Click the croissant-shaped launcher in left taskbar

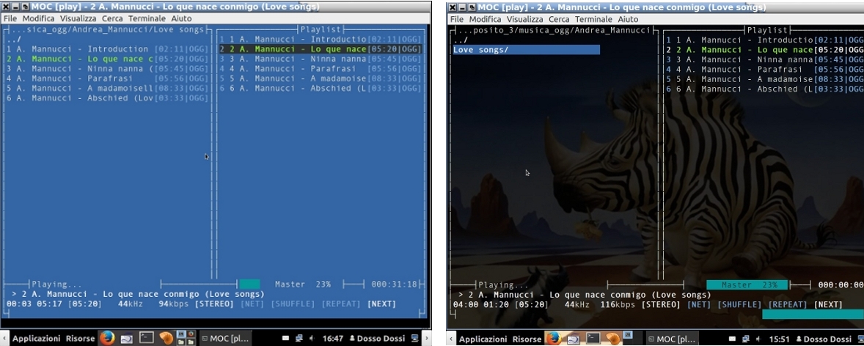point(166,338)
